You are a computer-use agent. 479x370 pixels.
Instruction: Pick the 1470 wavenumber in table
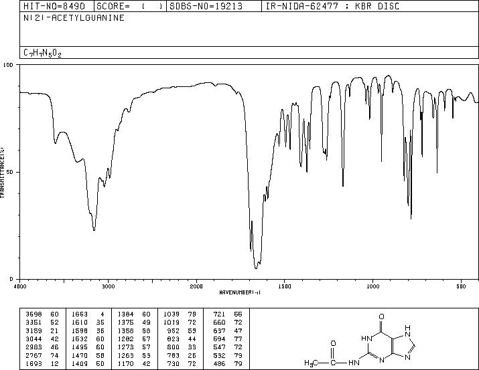(80, 356)
